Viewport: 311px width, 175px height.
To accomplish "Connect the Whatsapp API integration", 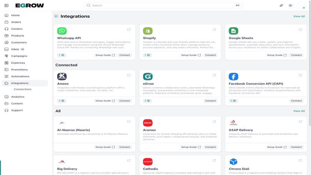I will coord(125,55).
